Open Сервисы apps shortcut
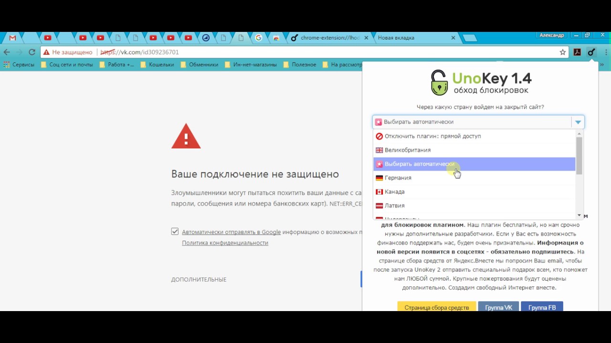 tap(19, 64)
